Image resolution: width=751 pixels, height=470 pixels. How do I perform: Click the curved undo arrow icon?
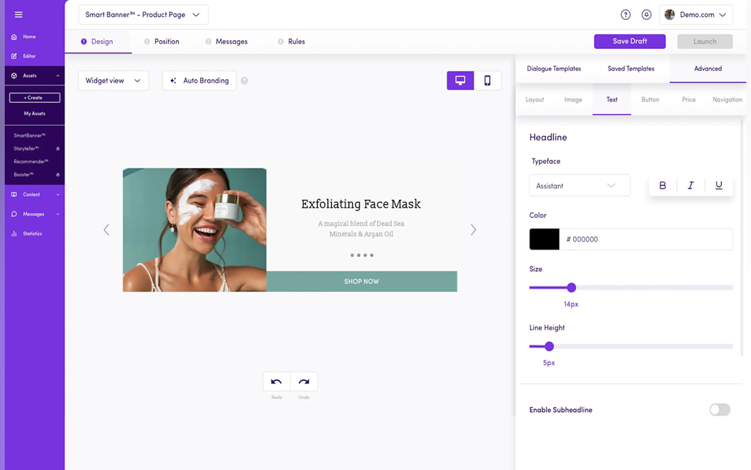276,382
